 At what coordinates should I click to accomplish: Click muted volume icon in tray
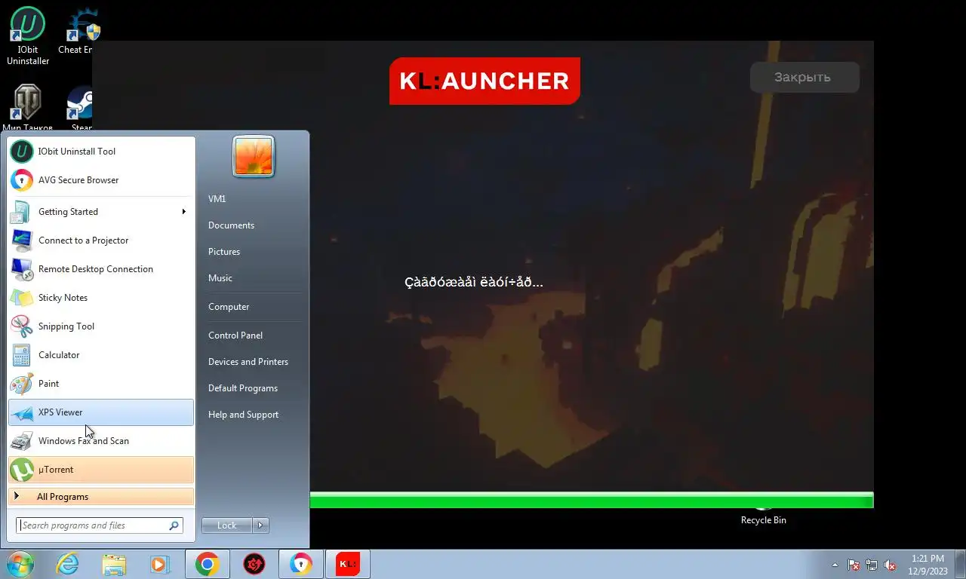point(890,565)
